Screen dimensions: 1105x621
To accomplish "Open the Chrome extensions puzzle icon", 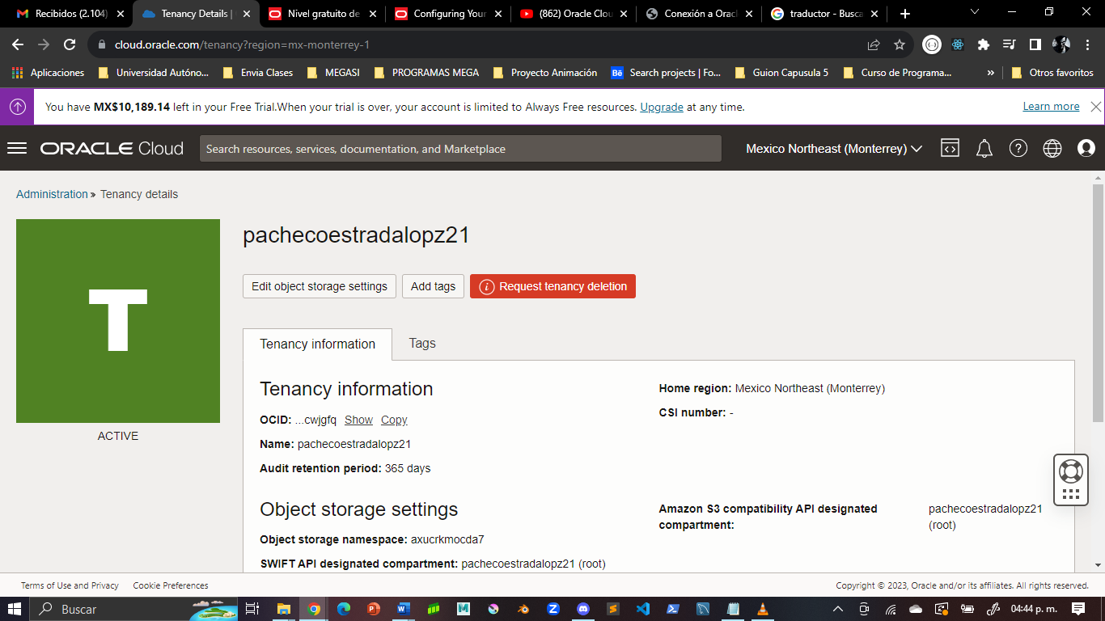I will pos(984,44).
